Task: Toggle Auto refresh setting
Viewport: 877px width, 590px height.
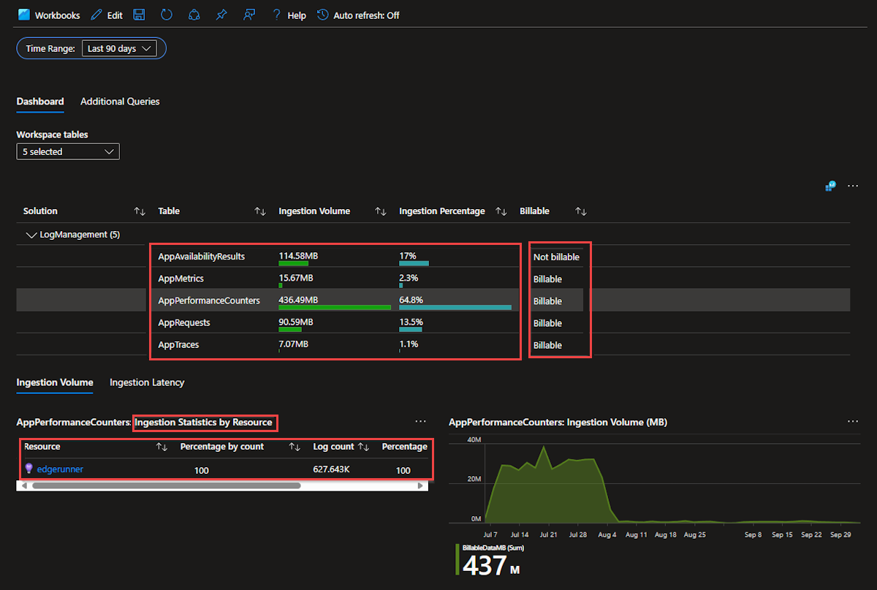Action: (358, 15)
